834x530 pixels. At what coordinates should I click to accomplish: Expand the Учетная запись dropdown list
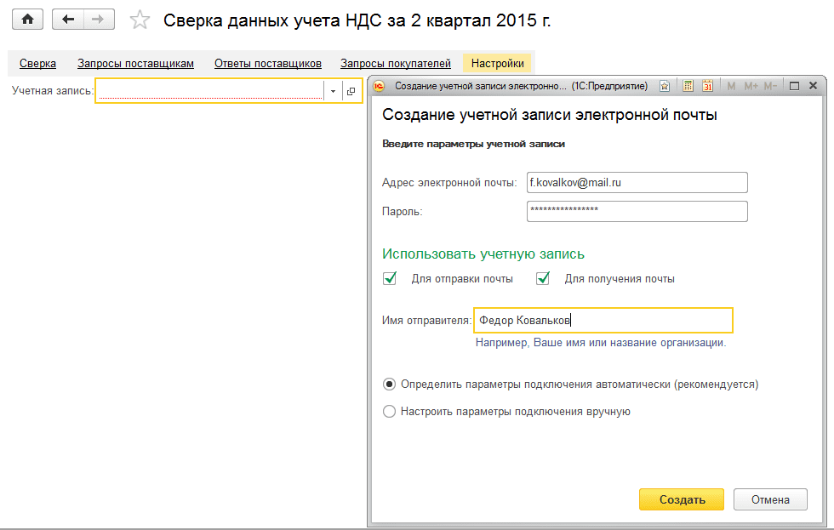point(333,91)
